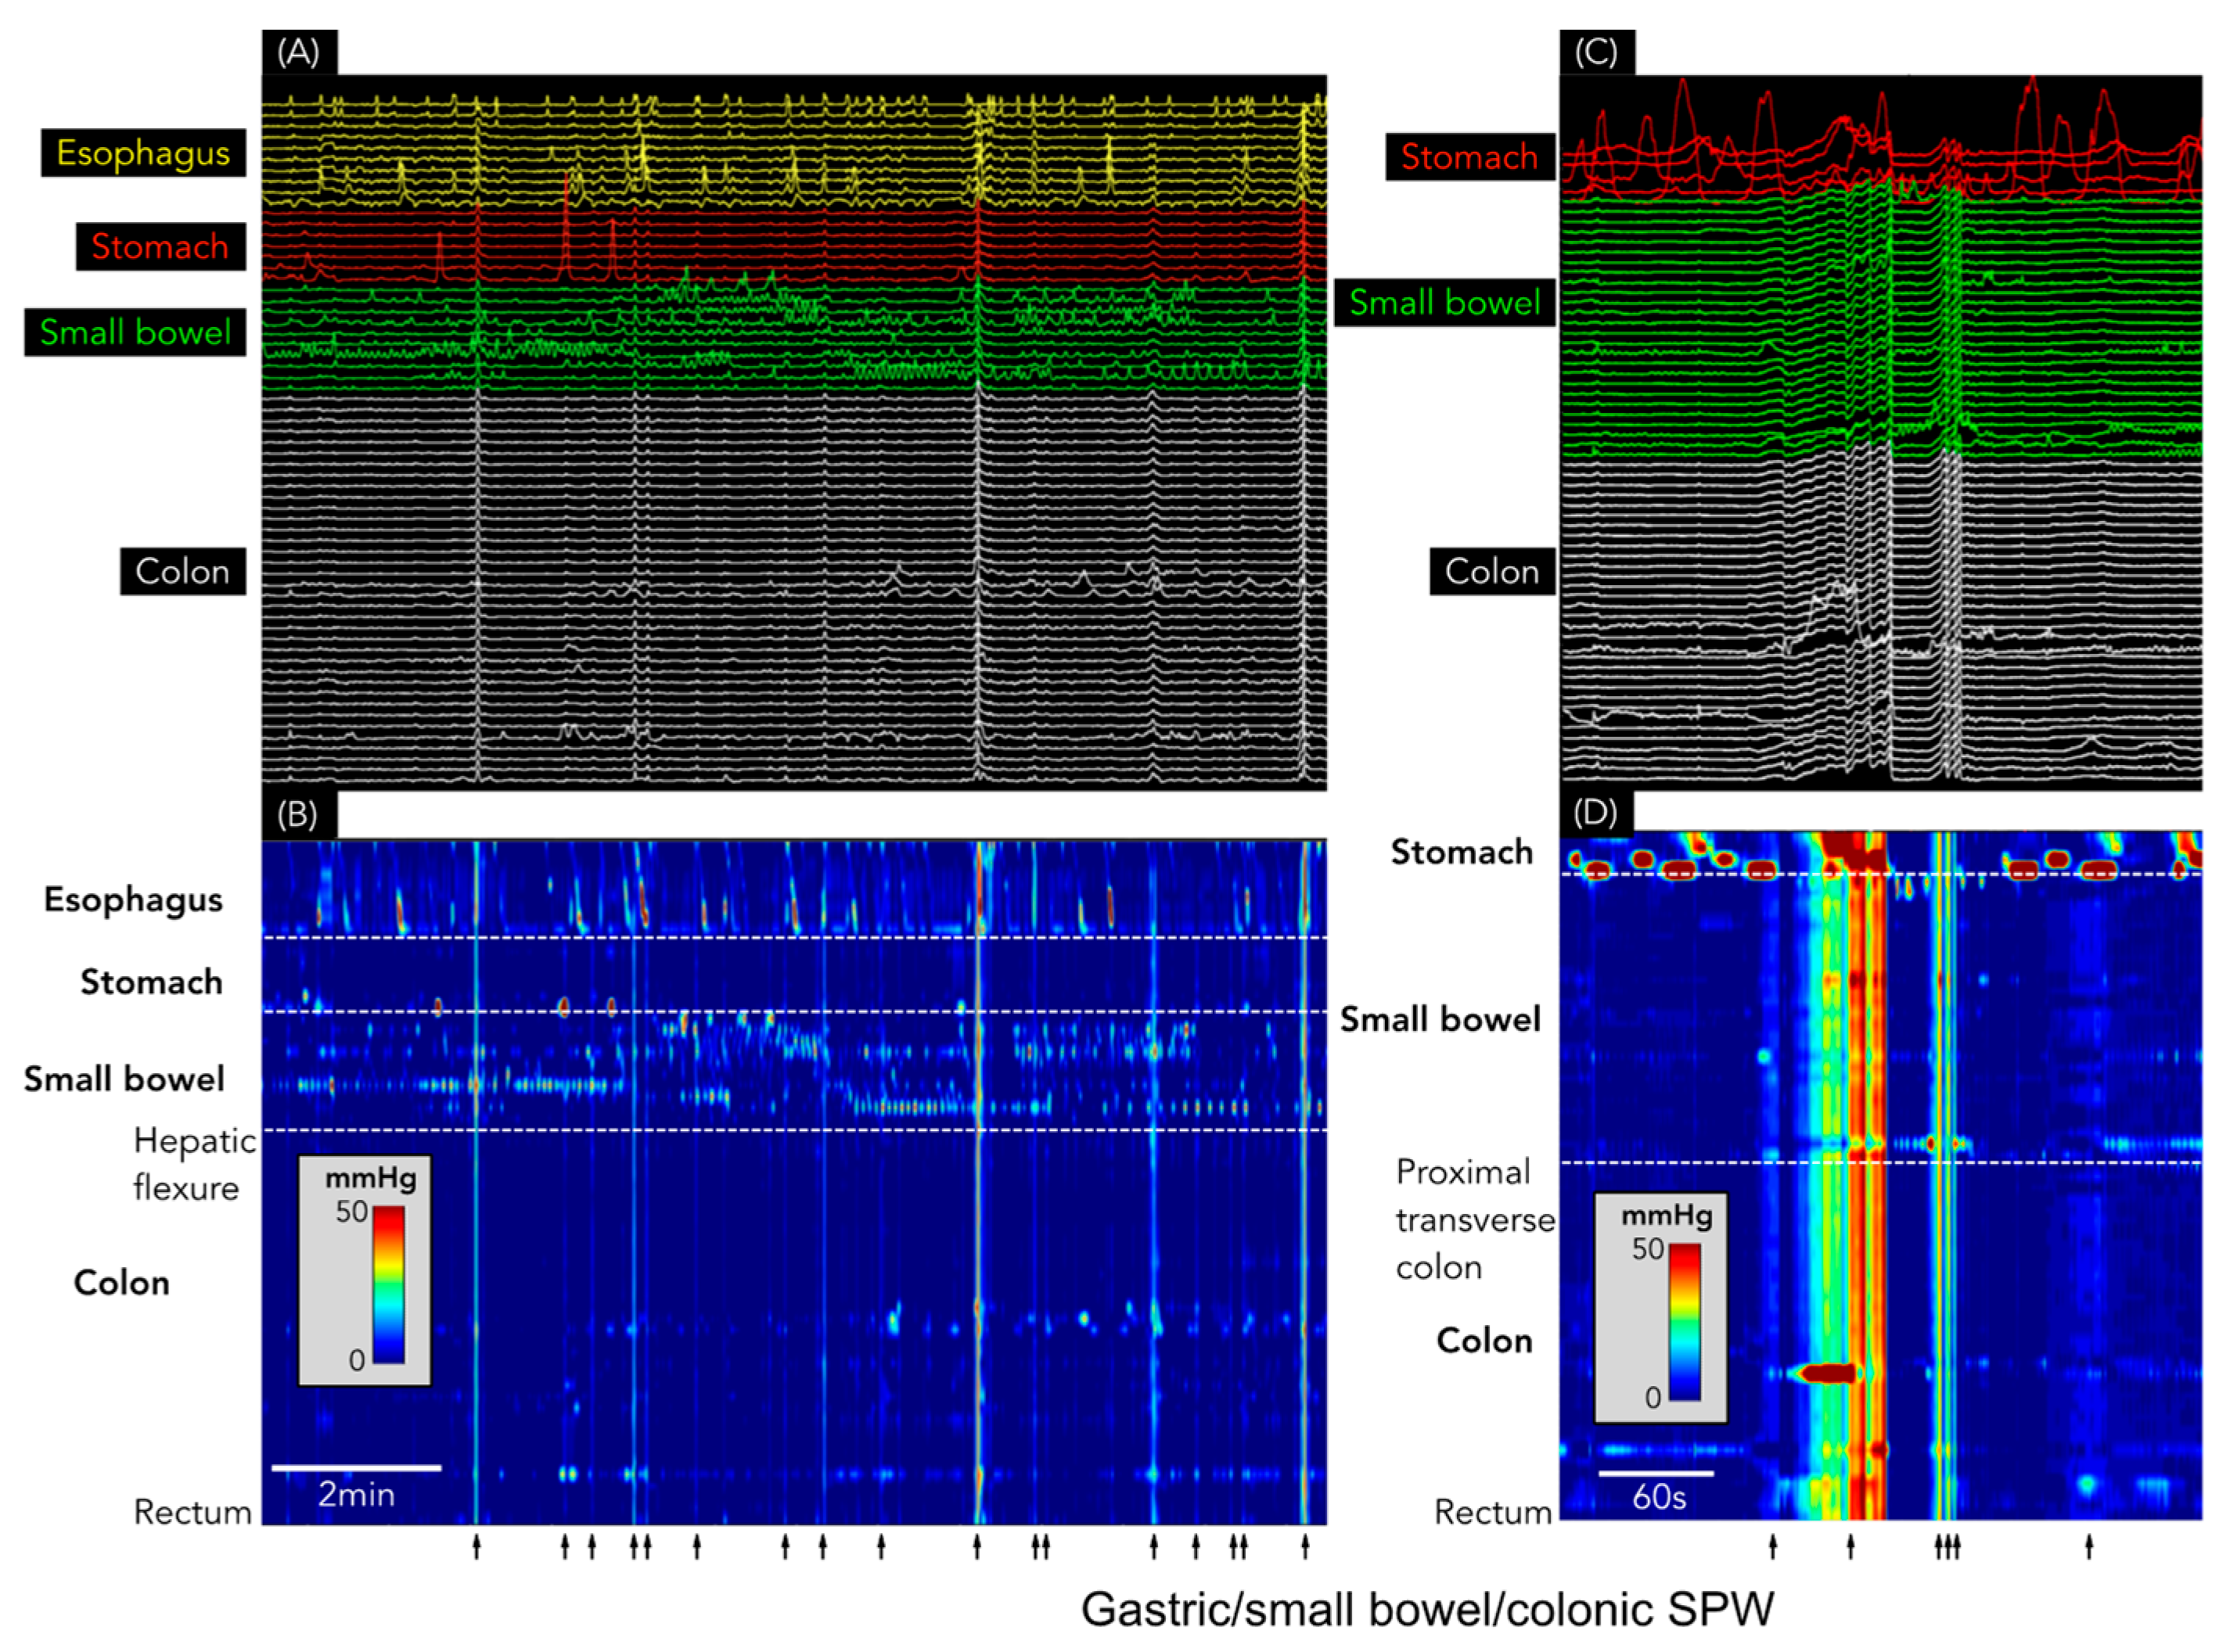Screen dimensions: 2237x1652
Task: Click the first arrow marker below panel D
Action: pyautogui.click(x=1773, y=1547)
